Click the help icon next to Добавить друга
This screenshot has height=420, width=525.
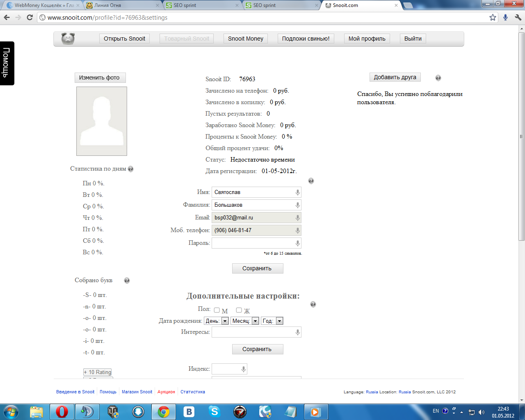click(438, 78)
